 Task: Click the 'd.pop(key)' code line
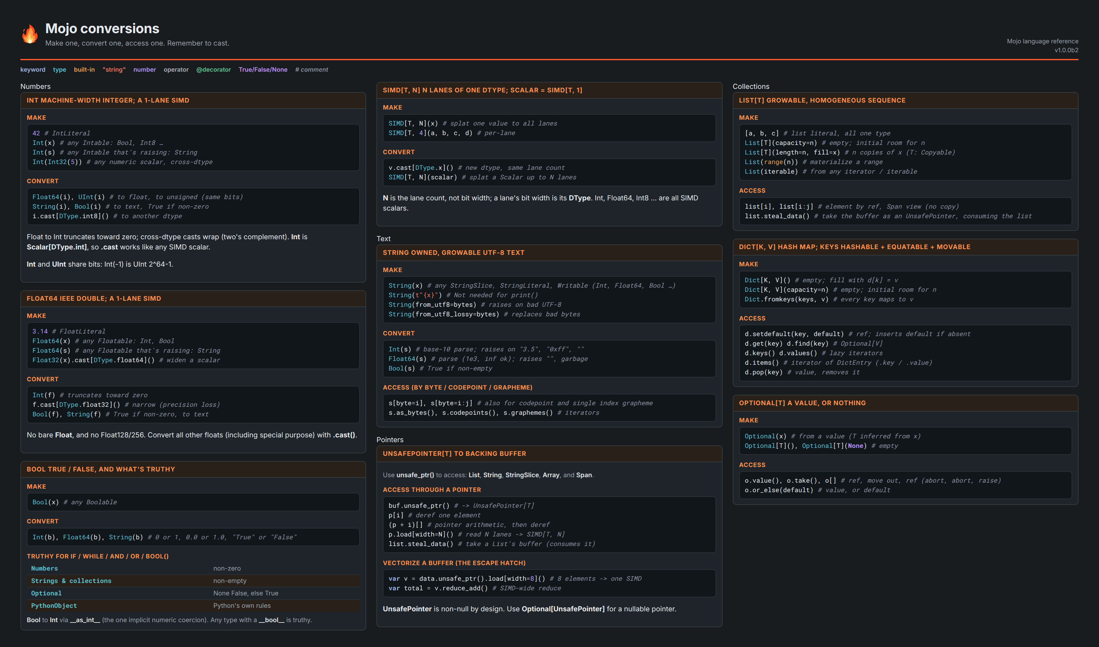(802, 372)
